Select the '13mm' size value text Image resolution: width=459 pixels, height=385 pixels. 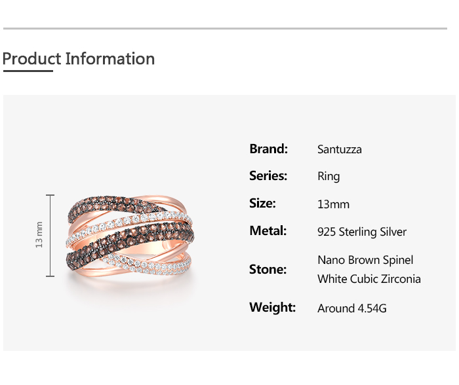[x=333, y=204]
